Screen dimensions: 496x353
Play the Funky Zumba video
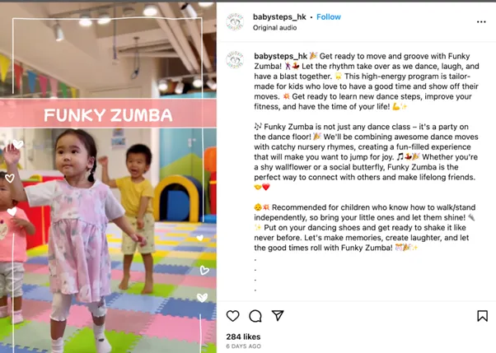point(108,177)
